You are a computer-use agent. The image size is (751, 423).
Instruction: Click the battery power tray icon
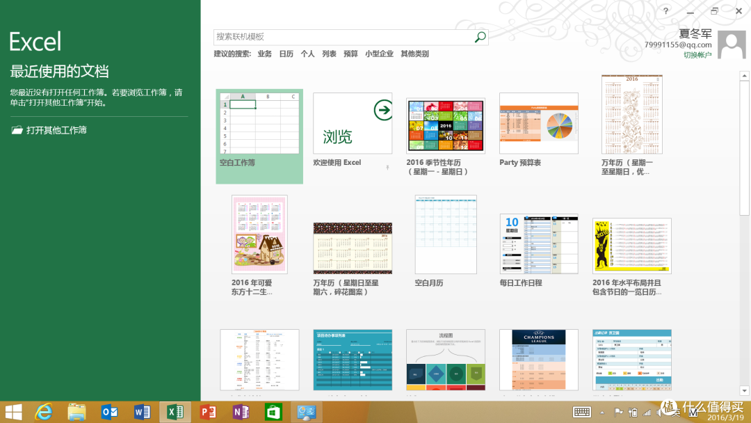coord(633,412)
